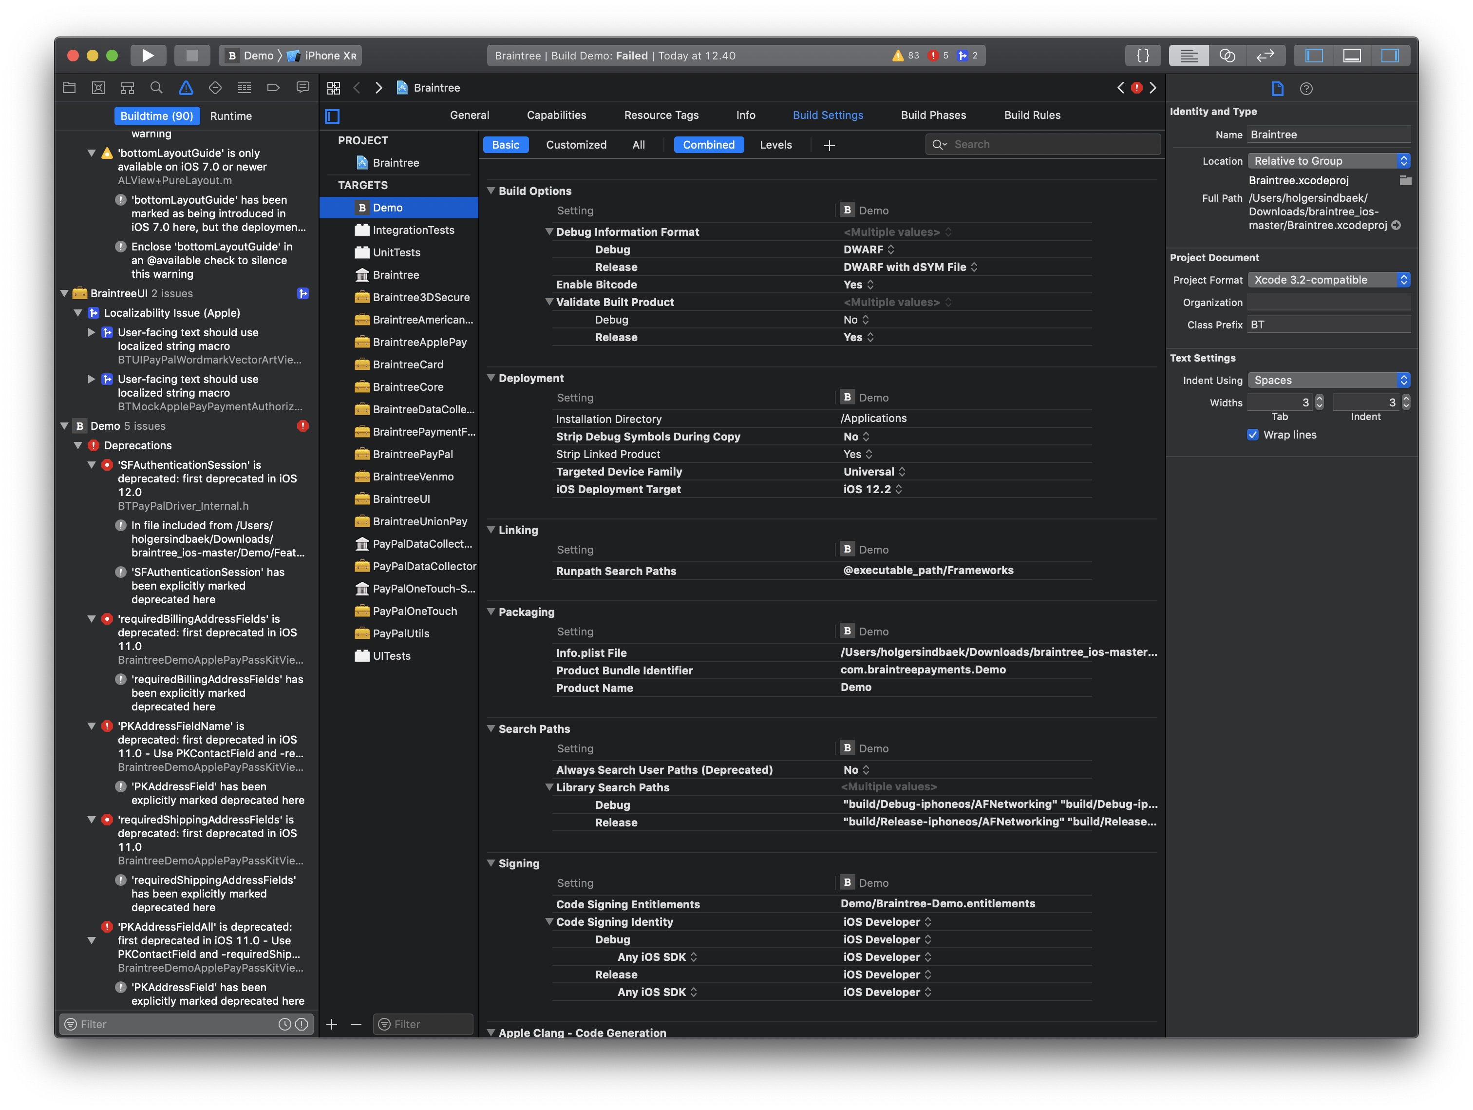Add a user-defined build setting with the plus
1473x1110 pixels.
(x=829, y=145)
